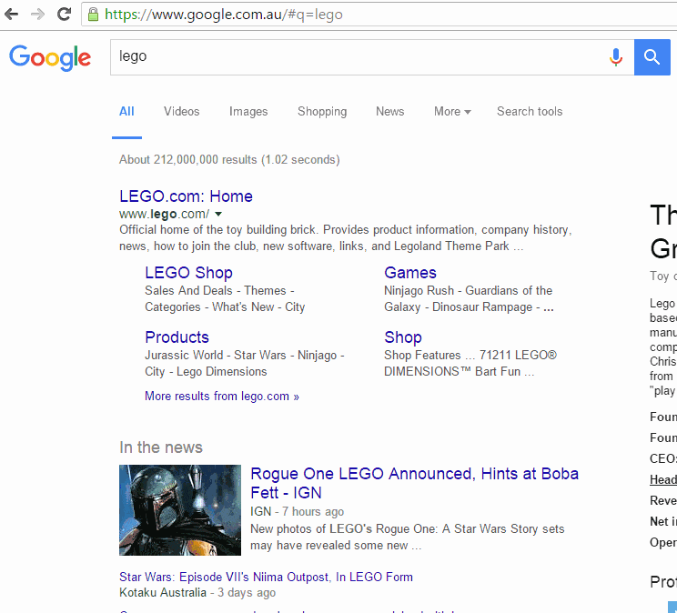Click 'Kotaku Australia - 3 days ago' text

click(x=197, y=592)
